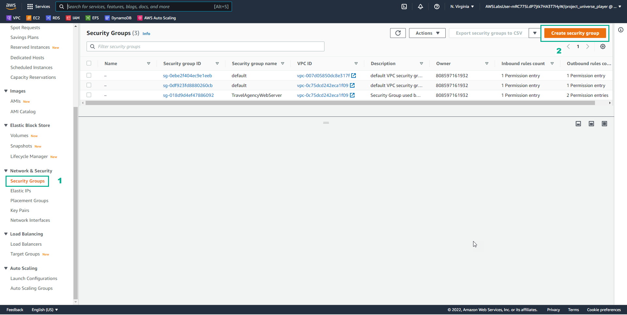Open the AWS home logo
Screen dimensions: 627x315
click(x=11, y=6)
